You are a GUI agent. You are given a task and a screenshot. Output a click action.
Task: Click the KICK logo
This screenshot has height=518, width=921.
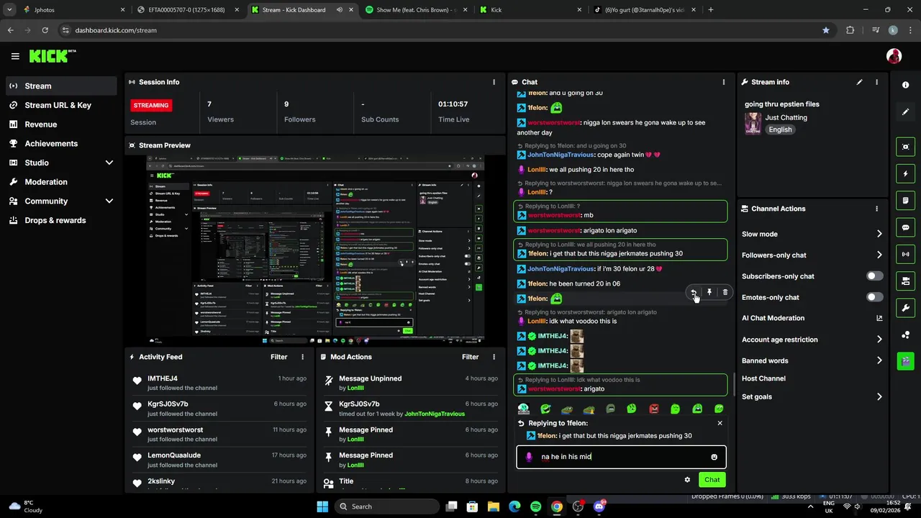(x=53, y=56)
